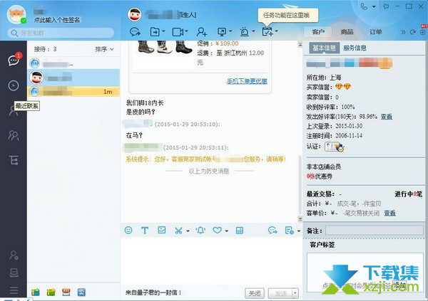
Task: Open the hamburger main menu icon
Action: 14,290
